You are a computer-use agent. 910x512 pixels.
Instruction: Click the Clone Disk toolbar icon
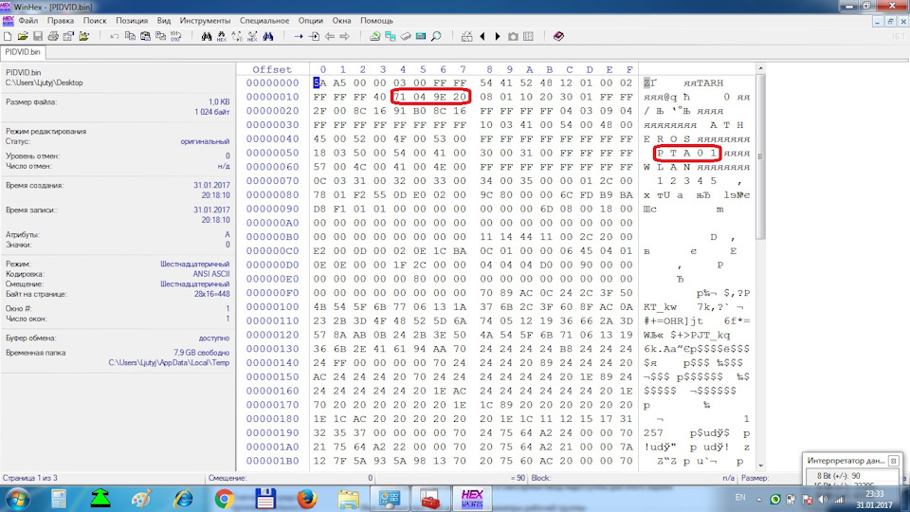[390, 36]
